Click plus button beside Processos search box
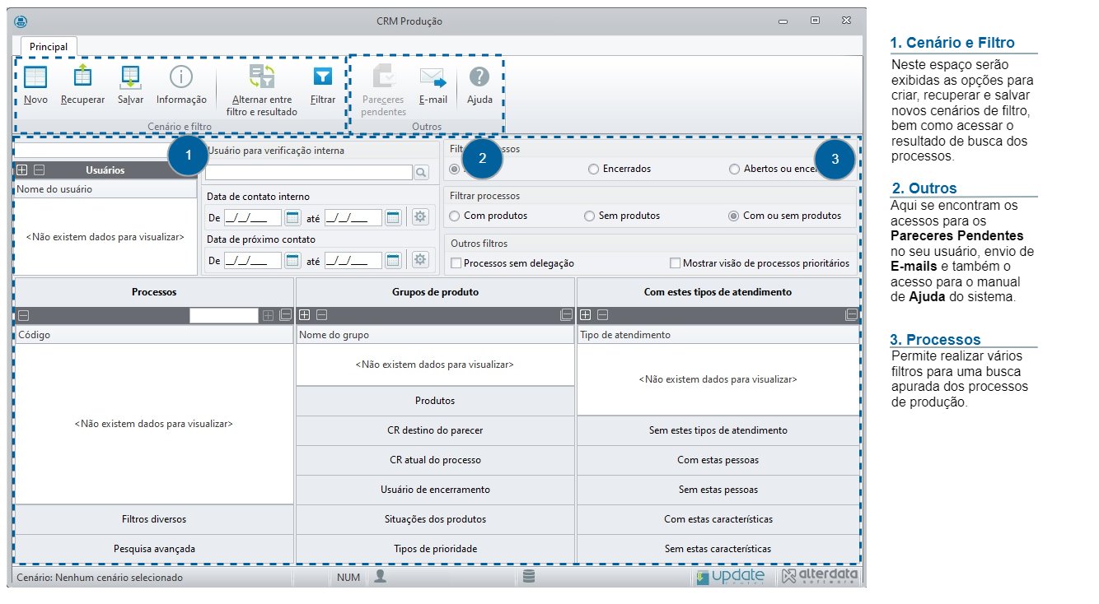 (268, 315)
